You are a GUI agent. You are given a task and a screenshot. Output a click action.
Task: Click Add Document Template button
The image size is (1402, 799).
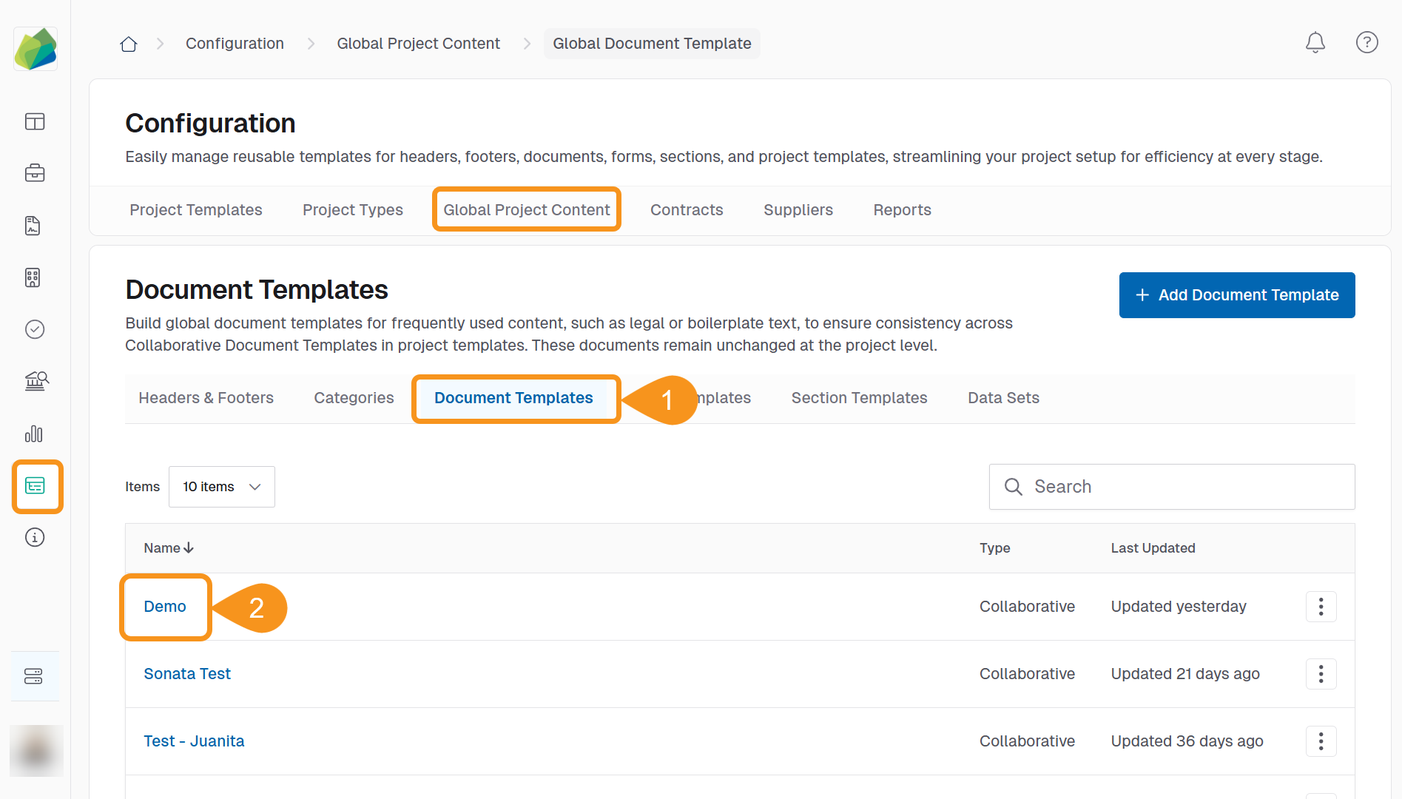[x=1236, y=295]
